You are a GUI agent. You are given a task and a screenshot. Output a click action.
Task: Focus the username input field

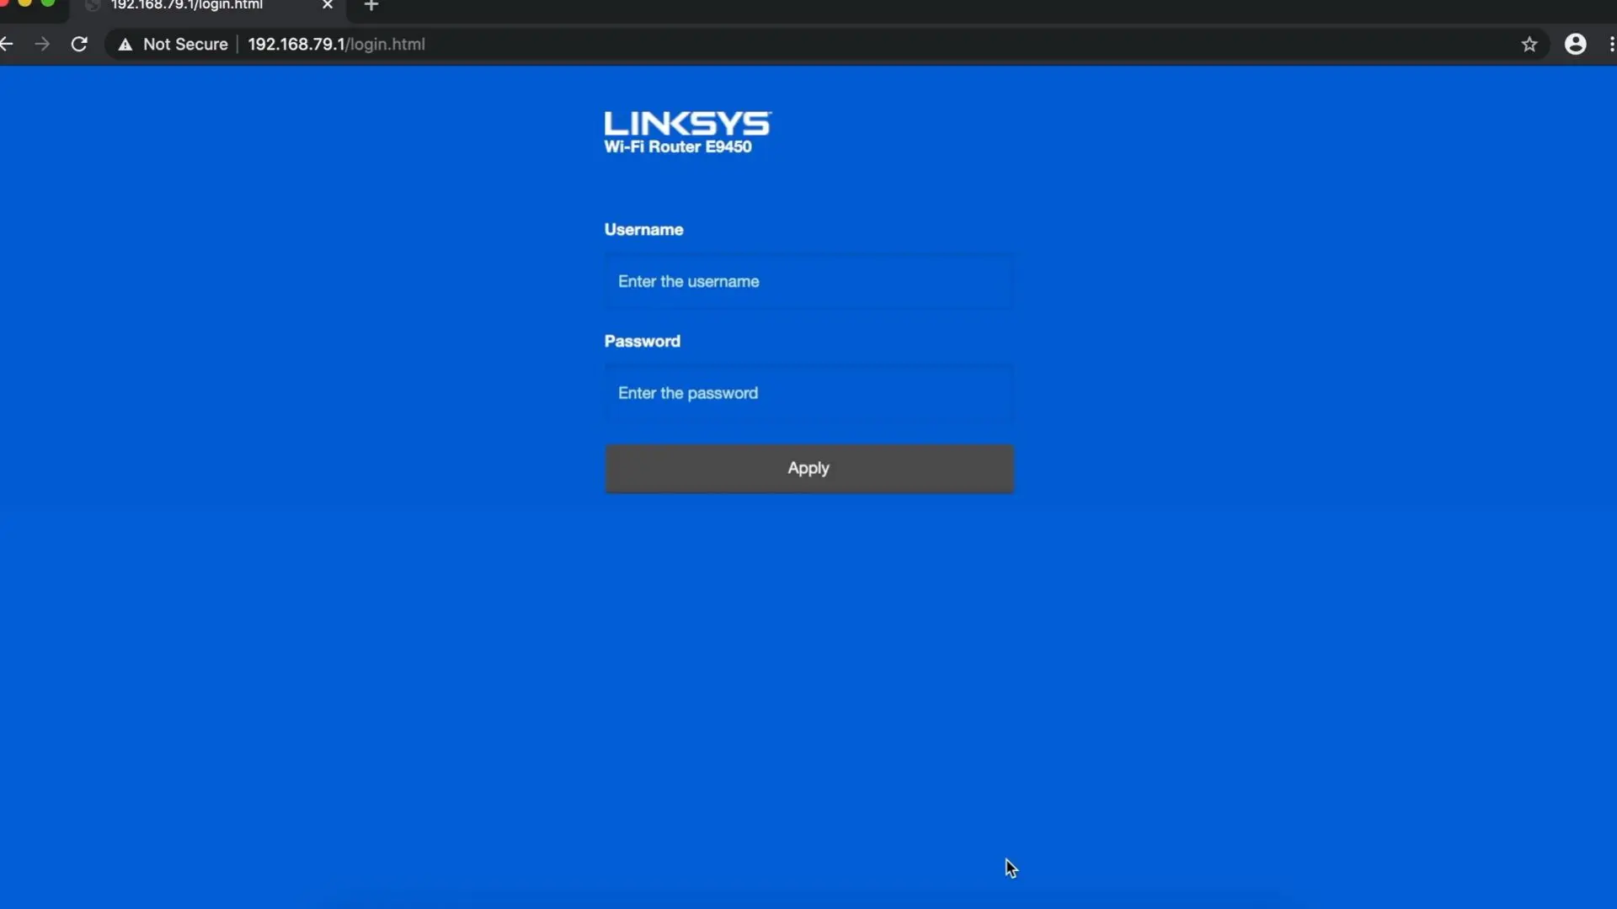[x=808, y=281]
